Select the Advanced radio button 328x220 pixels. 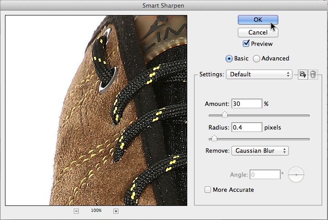(256, 59)
